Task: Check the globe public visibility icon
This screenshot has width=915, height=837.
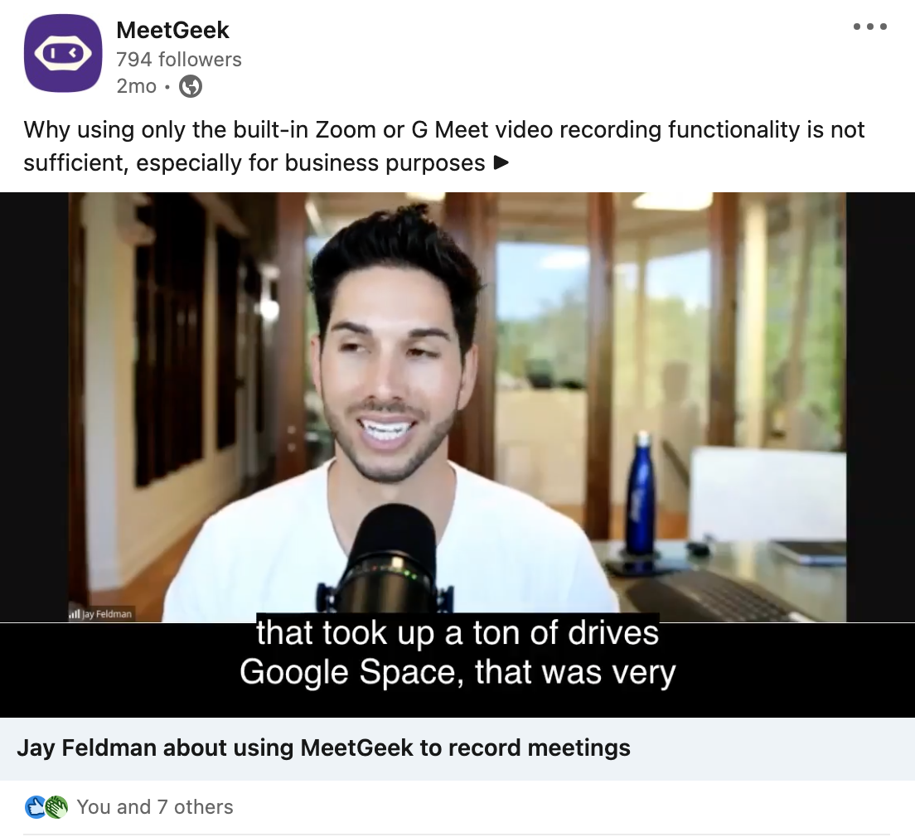Action: tap(191, 86)
